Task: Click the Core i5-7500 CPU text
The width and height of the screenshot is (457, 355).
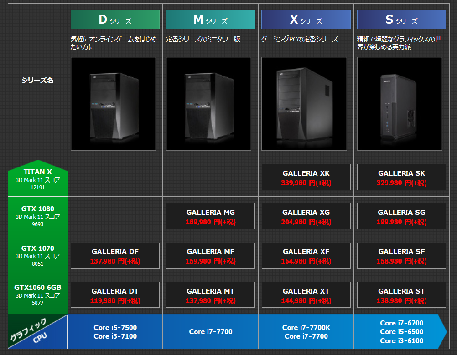Action: click(115, 327)
